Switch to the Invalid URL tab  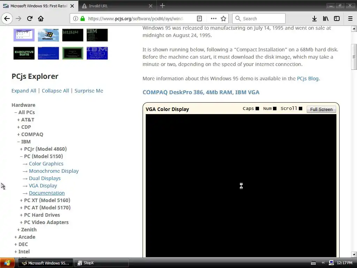click(117, 6)
